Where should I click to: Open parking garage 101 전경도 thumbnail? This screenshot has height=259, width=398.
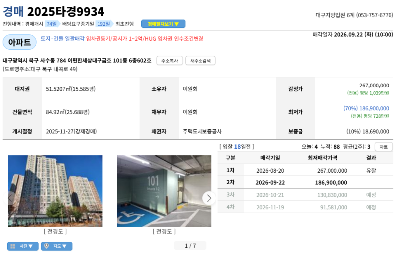click(164, 191)
